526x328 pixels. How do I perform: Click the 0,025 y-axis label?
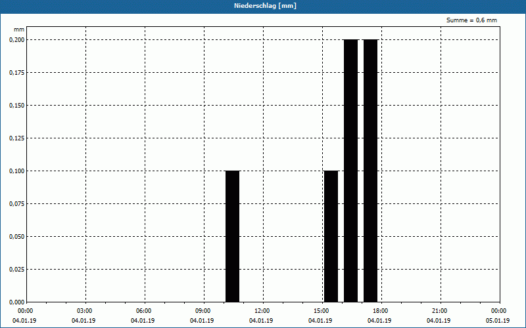[17, 270]
